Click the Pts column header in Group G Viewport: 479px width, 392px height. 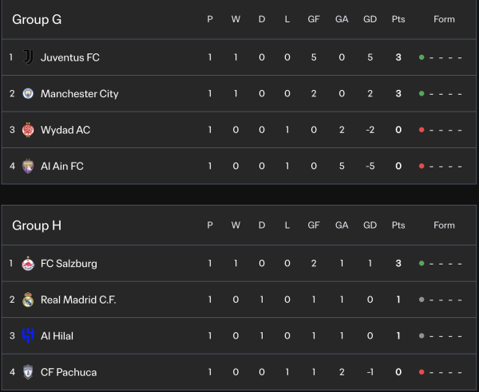398,19
